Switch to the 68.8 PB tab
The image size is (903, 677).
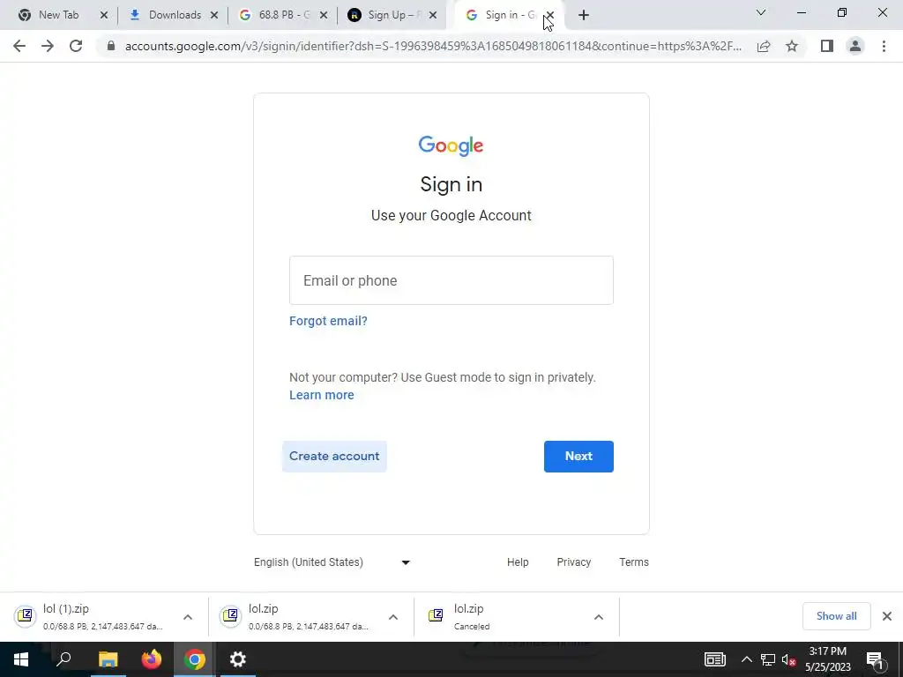click(278, 15)
